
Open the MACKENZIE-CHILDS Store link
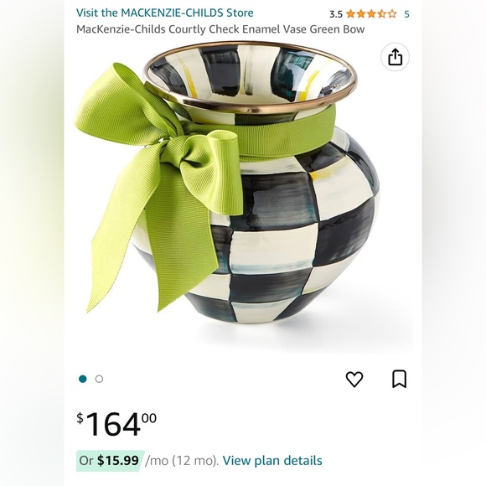pyautogui.click(x=164, y=13)
